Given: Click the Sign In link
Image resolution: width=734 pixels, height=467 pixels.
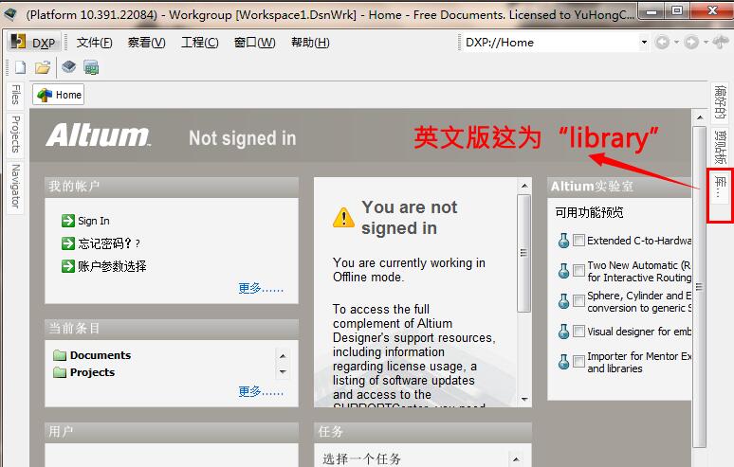Looking at the screenshot, I should coord(94,221).
